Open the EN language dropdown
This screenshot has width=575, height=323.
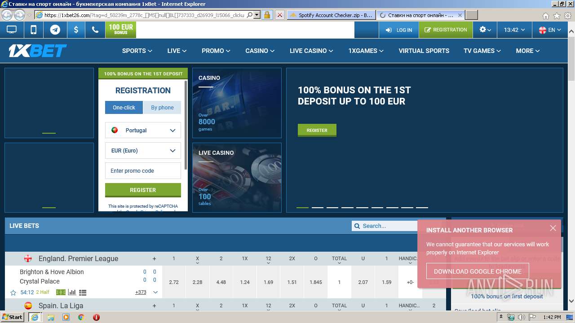(550, 30)
